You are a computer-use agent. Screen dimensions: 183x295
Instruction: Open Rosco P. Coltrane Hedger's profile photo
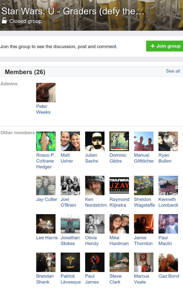(x=46, y=141)
